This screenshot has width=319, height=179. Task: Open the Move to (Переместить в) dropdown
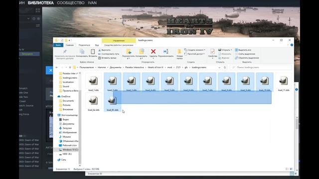129,54
